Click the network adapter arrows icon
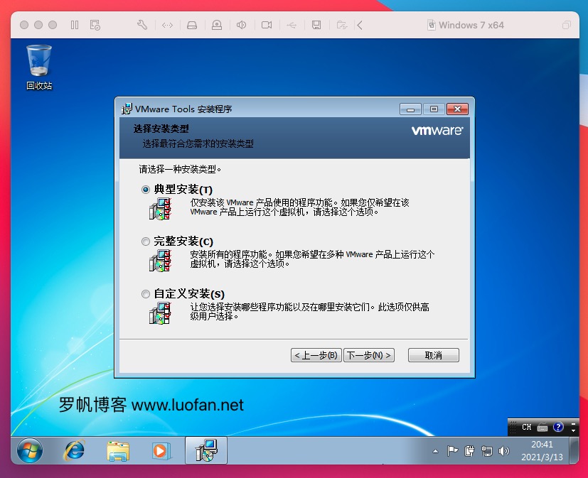The width and height of the screenshot is (588, 478). pos(167,25)
